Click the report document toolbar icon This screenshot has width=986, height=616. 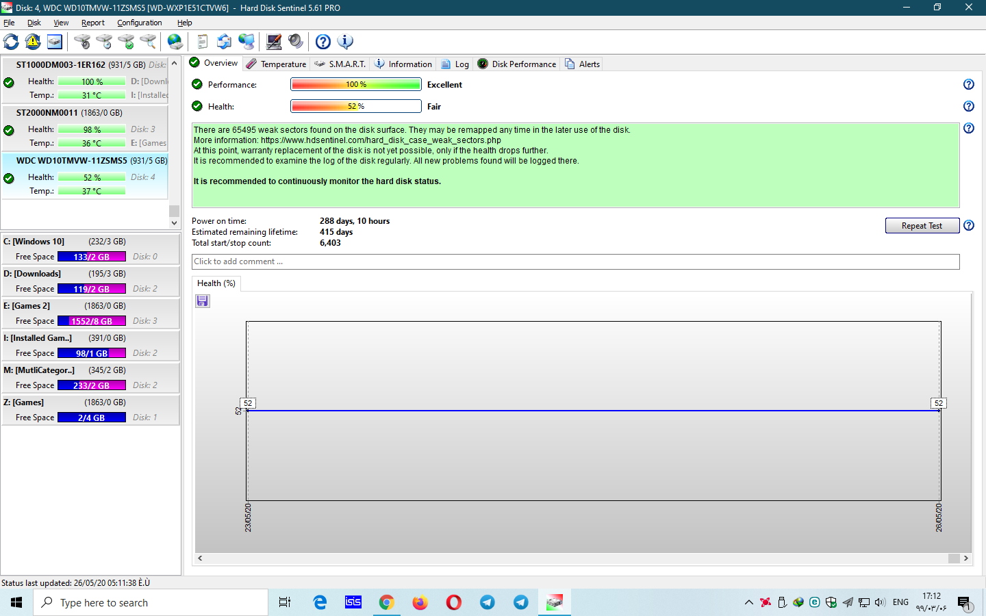pos(202,42)
